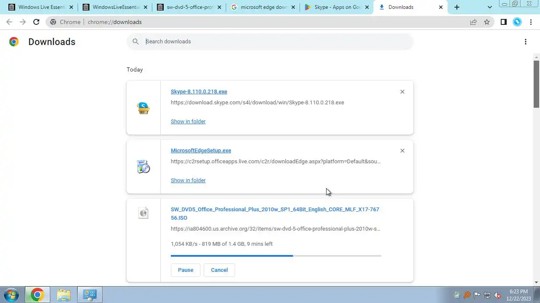Close the Windows Live Essentials first tab
Screen dimensions: 540x303
coord(70,7)
